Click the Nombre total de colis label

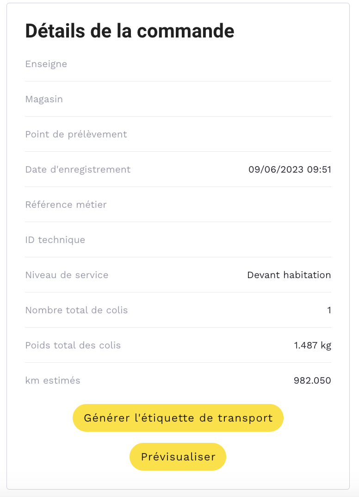[76, 310]
